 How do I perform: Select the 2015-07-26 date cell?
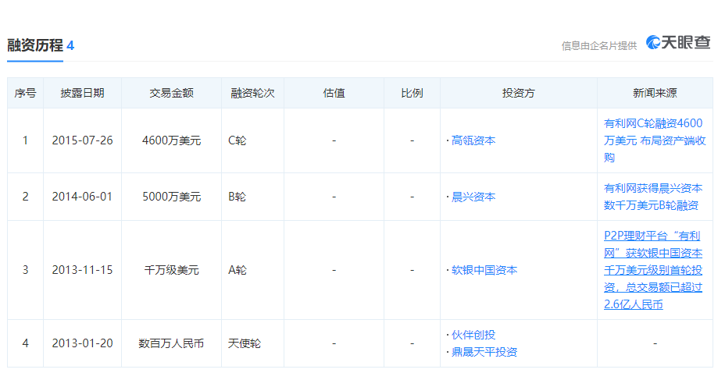coord(82,140)
